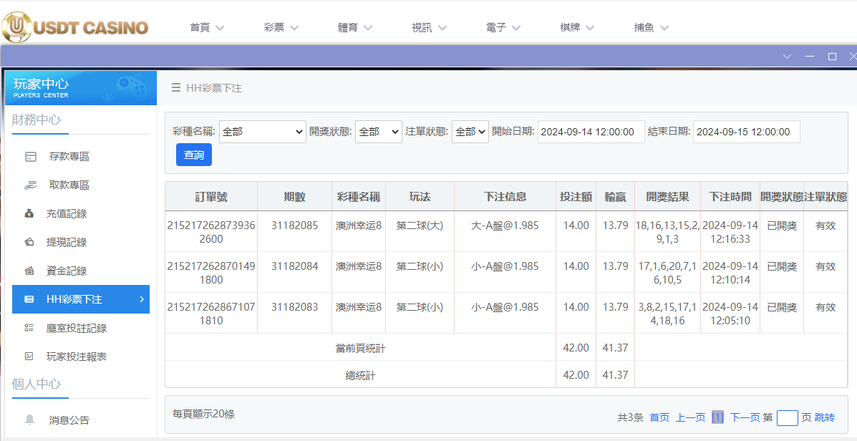Screen dimensions: 857x441
Task: Click the player betting report (玩家投注報表) icon
Action: click(x=29, y=357)
